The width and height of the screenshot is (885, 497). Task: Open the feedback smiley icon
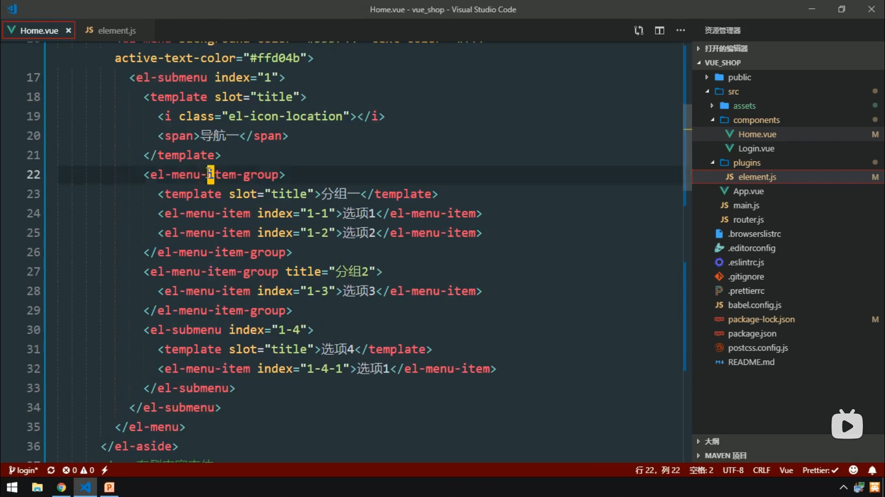pos(854,470)
